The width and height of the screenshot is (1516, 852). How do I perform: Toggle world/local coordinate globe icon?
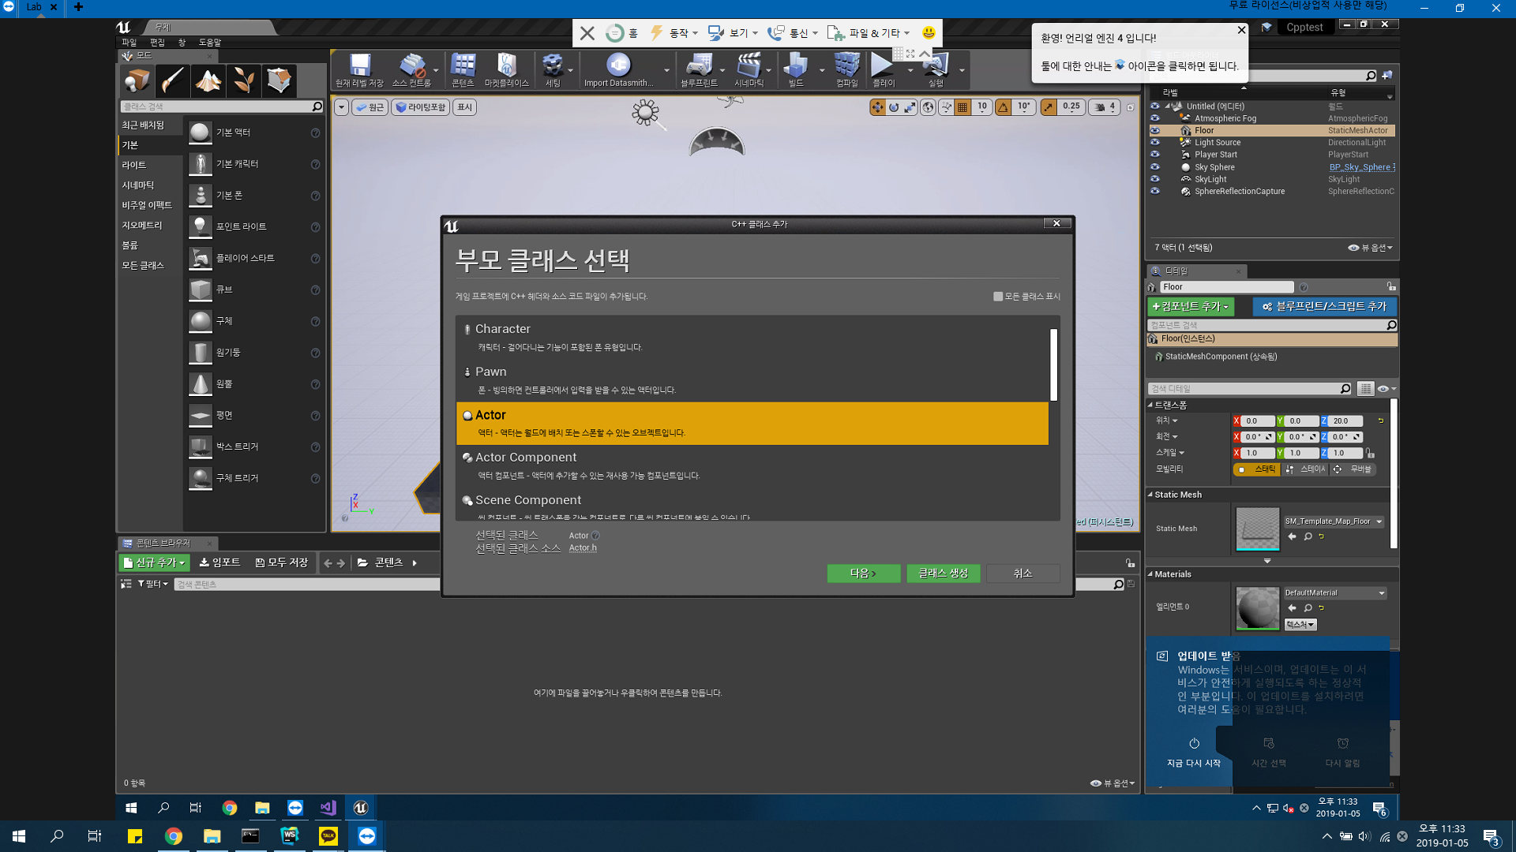coord(929,107)
